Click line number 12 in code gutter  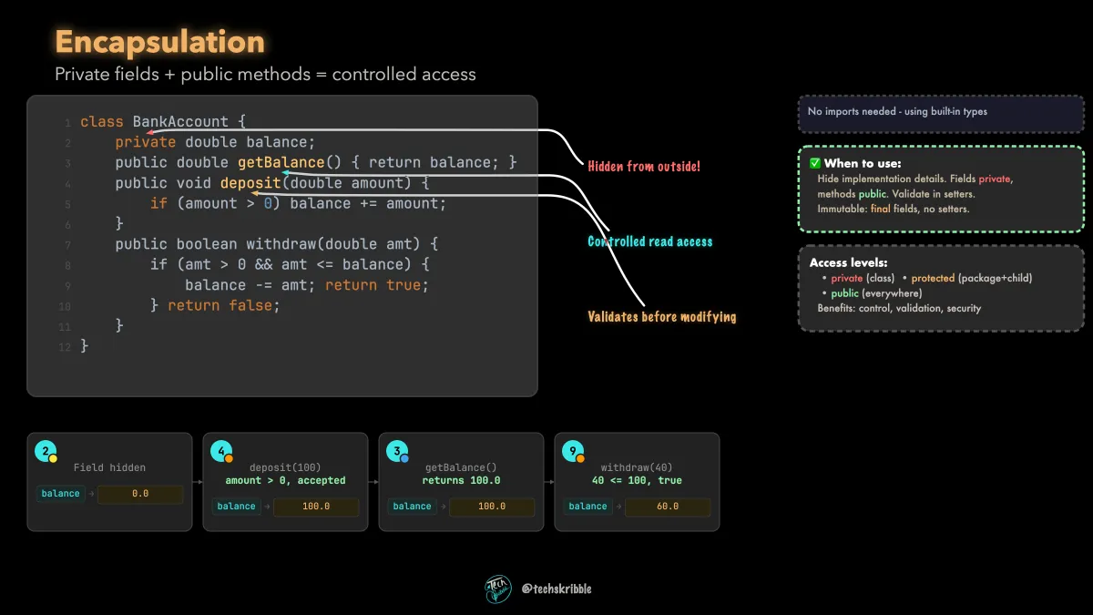pyautogui.click(x=65, y=347)
